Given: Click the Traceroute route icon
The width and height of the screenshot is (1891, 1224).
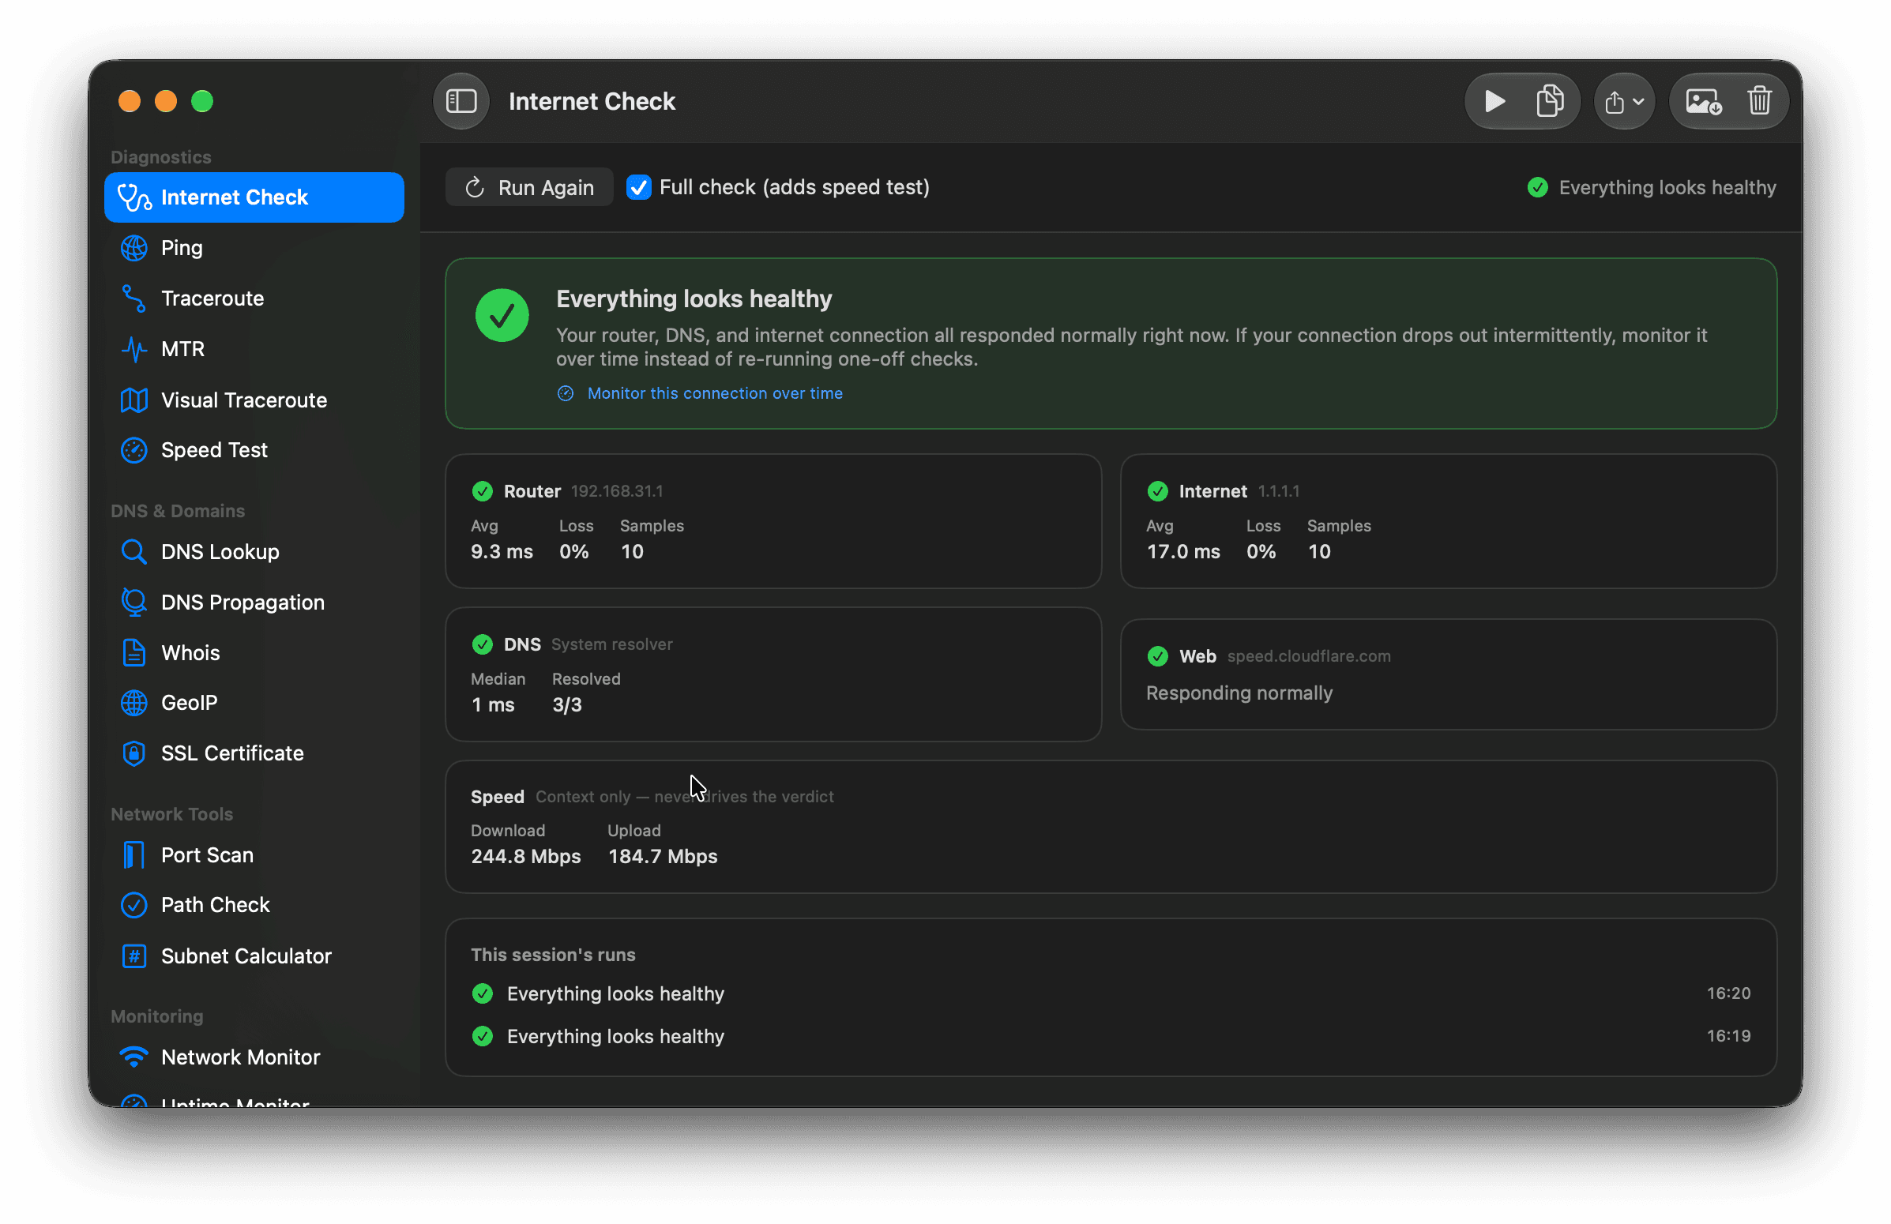Looking at the screenshot, I should [x=133, y=298].
